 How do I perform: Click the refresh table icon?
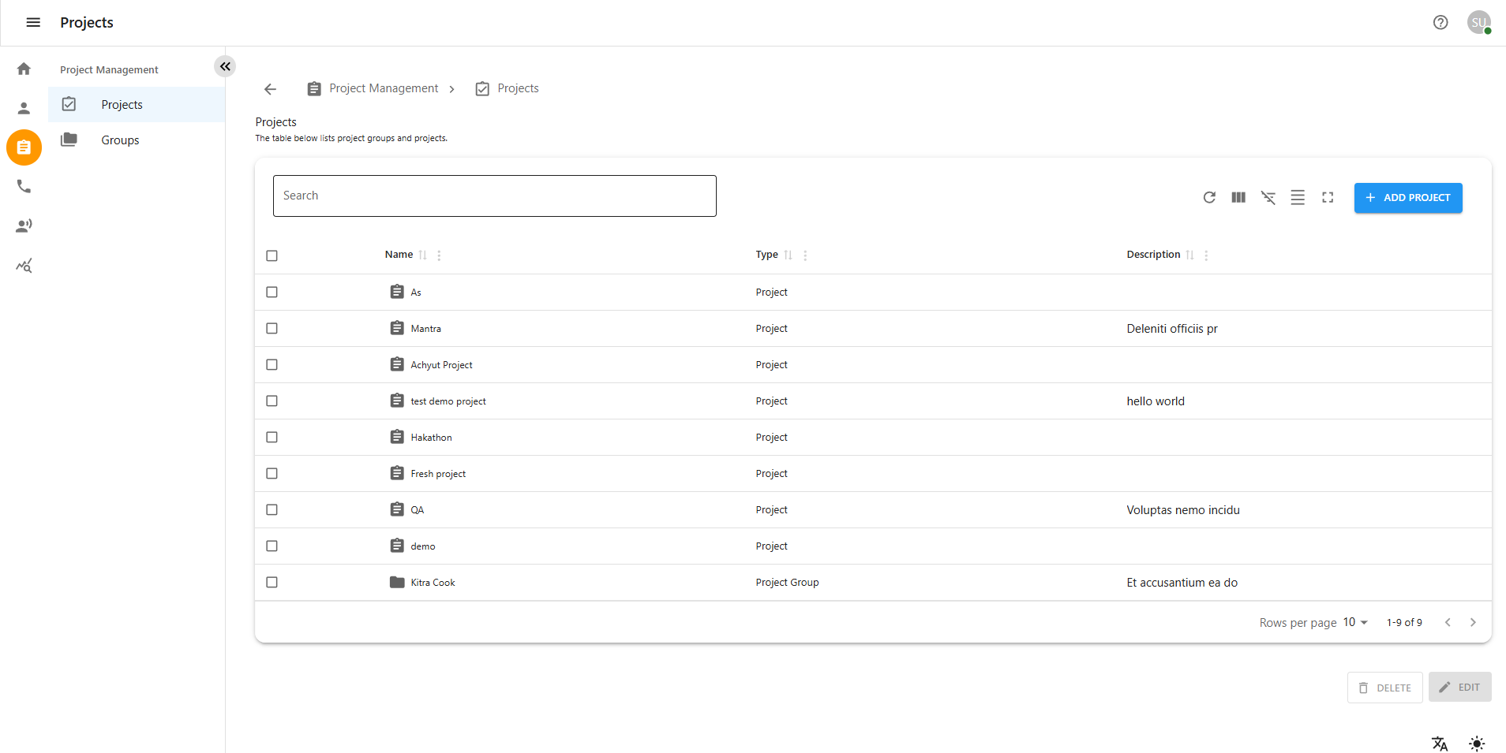pos(1208,197)
